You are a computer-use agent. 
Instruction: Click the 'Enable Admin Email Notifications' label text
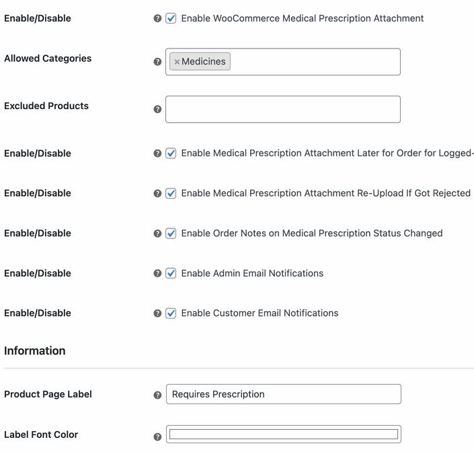(x=252, y=273)
